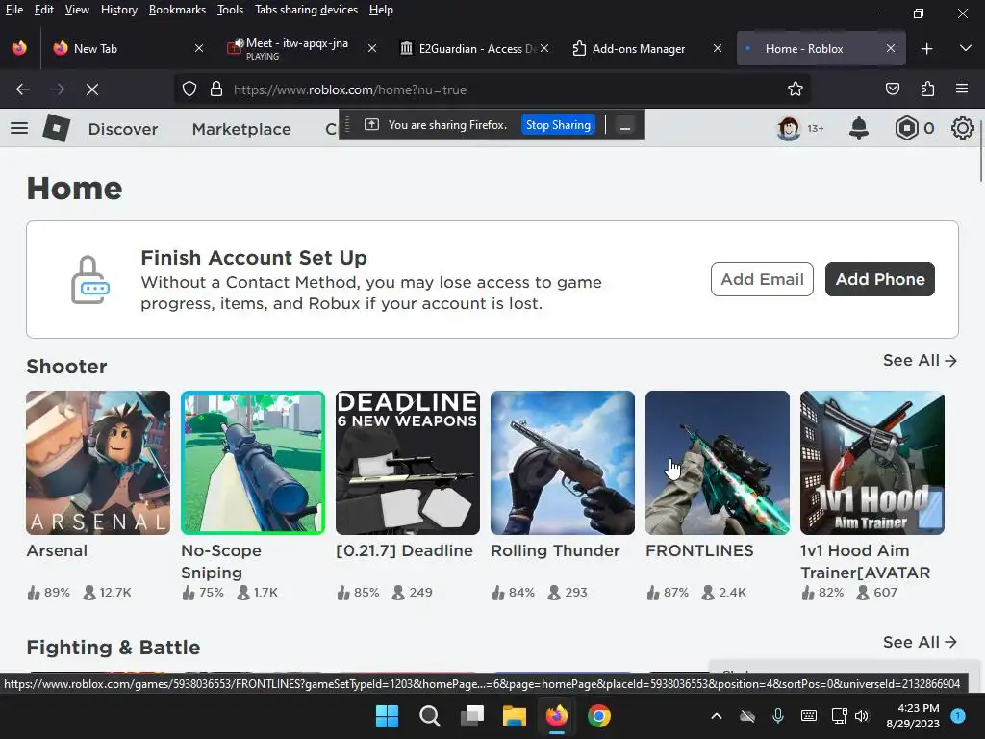Open the Bookmarks menu

(x=177, y=10)
